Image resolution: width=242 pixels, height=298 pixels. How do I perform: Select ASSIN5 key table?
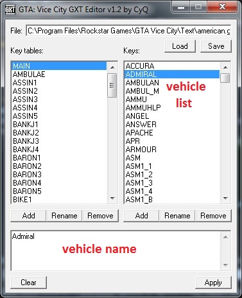click(x=59, y=116)
